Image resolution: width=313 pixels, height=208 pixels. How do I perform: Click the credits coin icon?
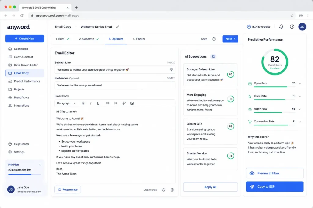pos(249,26)
